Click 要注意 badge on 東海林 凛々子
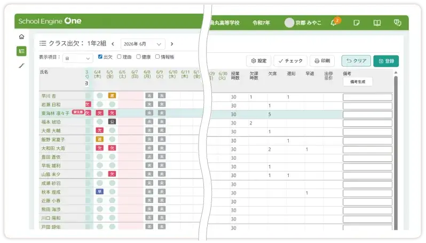The width and height of the screenshot is (426, 243). coord(78,112)
